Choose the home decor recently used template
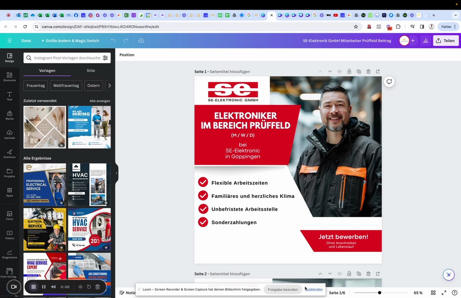Viewport: 461px width, 298px height. pos(45,127)
